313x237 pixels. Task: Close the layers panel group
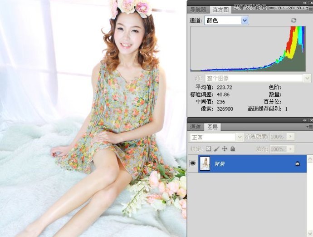(x=311, y=120)
